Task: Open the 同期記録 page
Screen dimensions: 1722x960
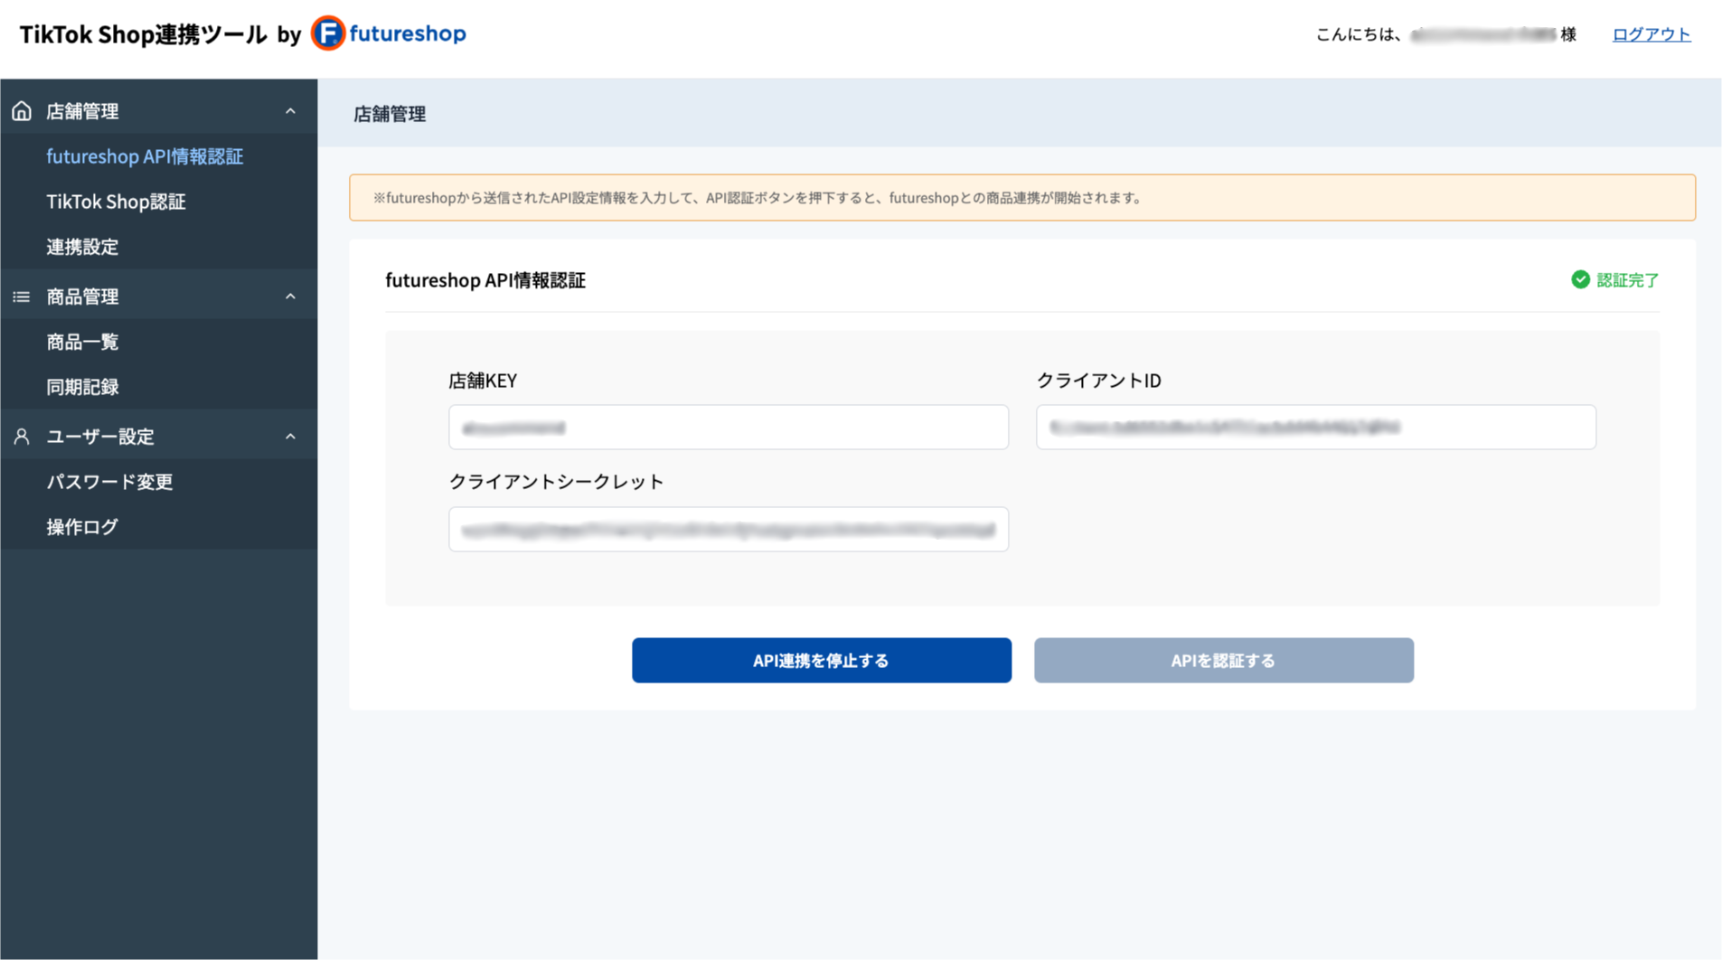Action: pyautogui.click(x=82, y=386)
